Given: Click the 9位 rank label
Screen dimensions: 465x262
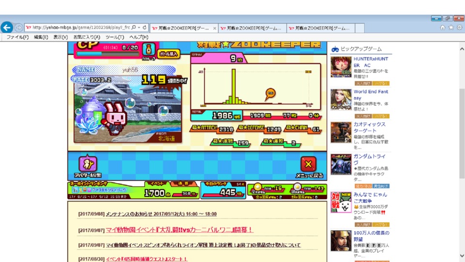Looking at the screenshot, I should (x=236, y=58).
